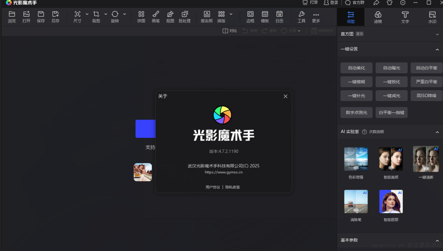
Task: Enable 自动白平衡 auto white balance
Action: click(426, 68)
